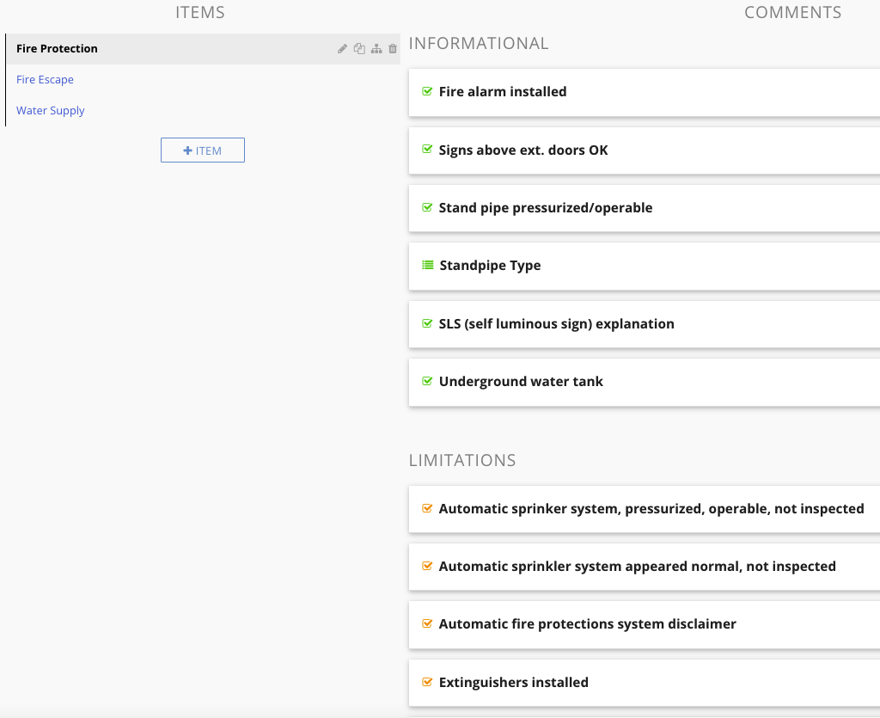Toggle orange check beside fire protections system disclaimer
The height and width of the screenshot is (718, 880).
[427, 623]
